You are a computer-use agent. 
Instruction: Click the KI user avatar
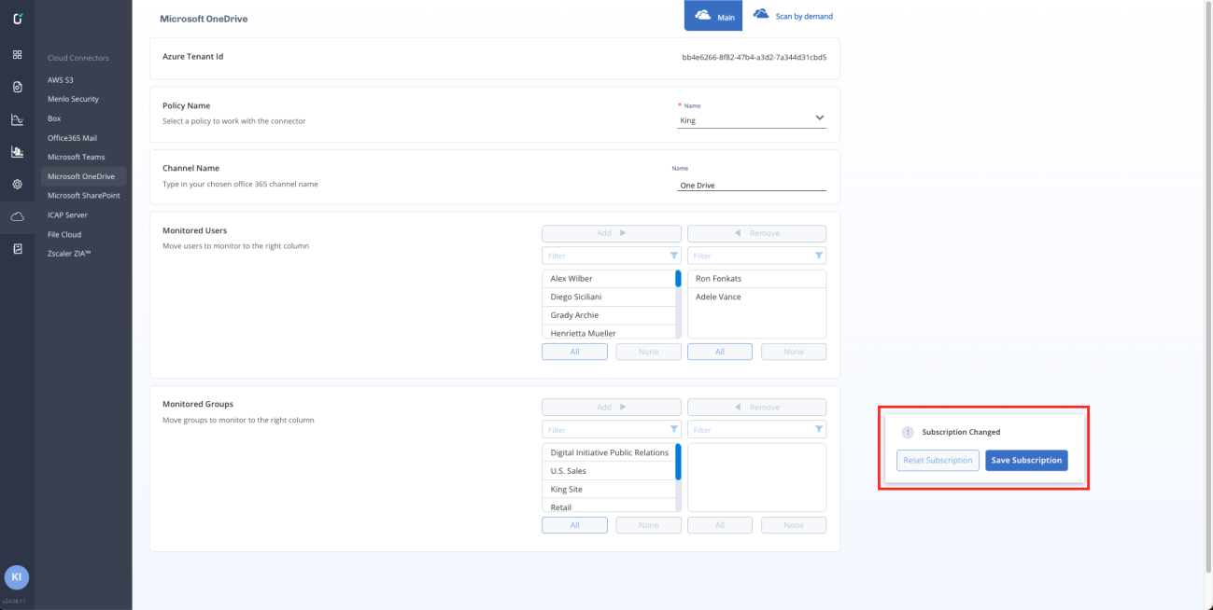17,577
